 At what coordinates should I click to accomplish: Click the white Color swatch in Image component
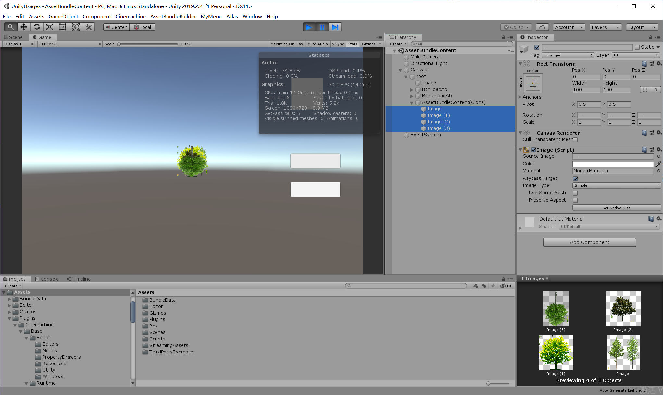click(x=613, y=164)
